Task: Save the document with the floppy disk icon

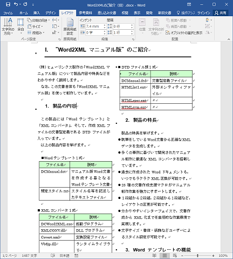Action: click(8, 4)
